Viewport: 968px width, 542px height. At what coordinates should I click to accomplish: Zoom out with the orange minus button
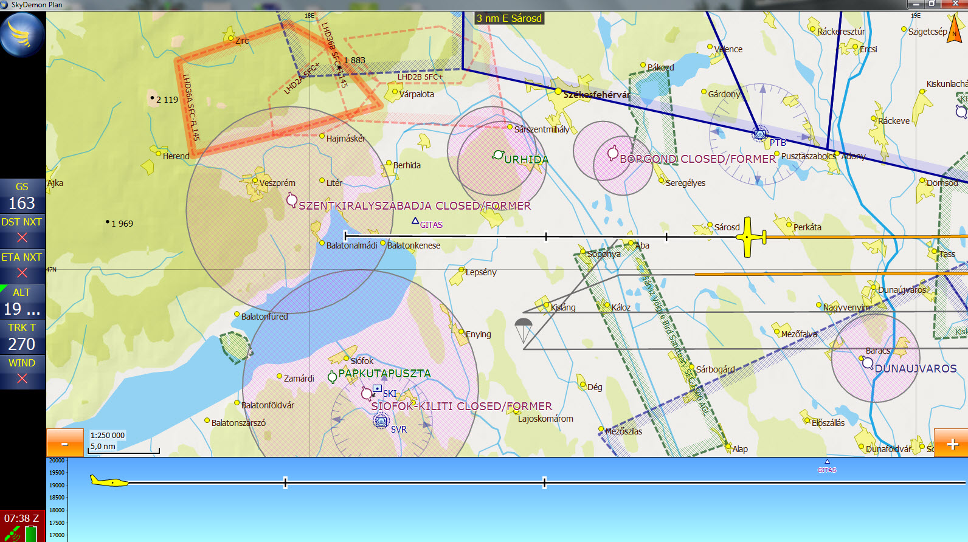tap(64, 444)
